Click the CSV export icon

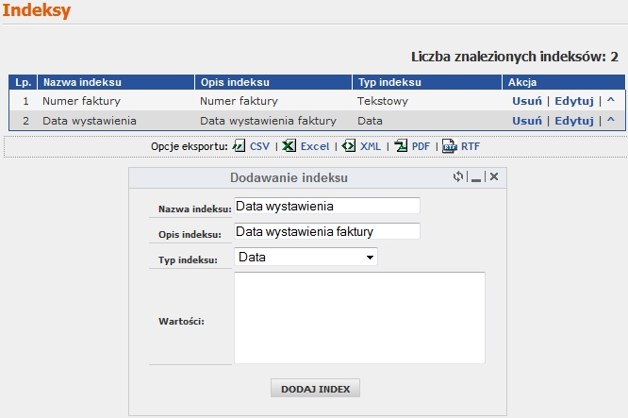239,146
